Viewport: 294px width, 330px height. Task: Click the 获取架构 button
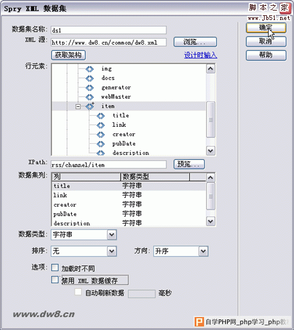click(68, 55)
